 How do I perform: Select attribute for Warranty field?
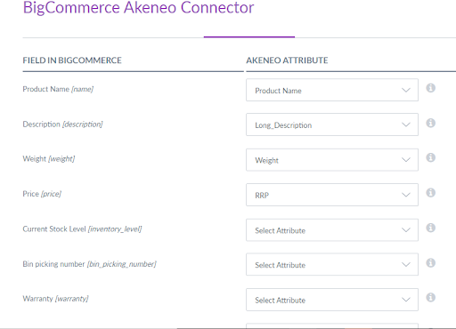(x=332, y=300)
